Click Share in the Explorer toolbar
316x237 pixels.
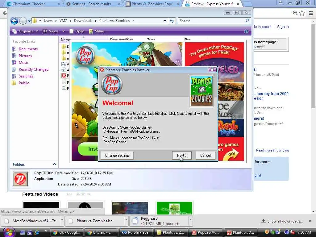click(x=97, y=31)
